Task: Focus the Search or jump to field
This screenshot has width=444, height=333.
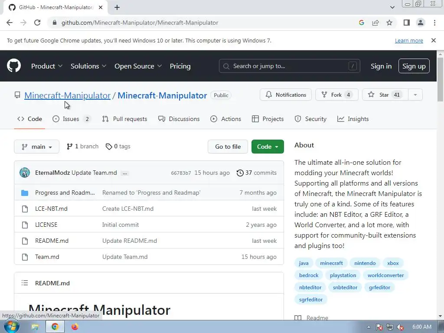Action: [x=289, y=66]
